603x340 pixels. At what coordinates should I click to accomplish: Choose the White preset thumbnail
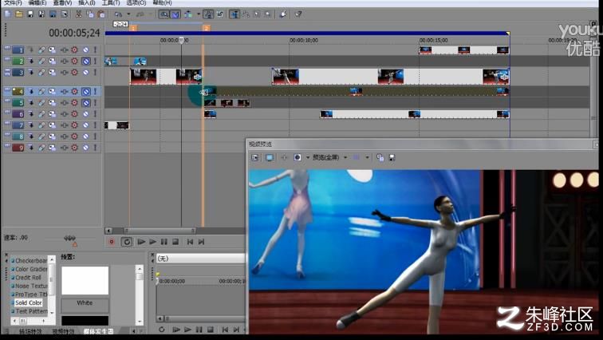click(85, 281)
